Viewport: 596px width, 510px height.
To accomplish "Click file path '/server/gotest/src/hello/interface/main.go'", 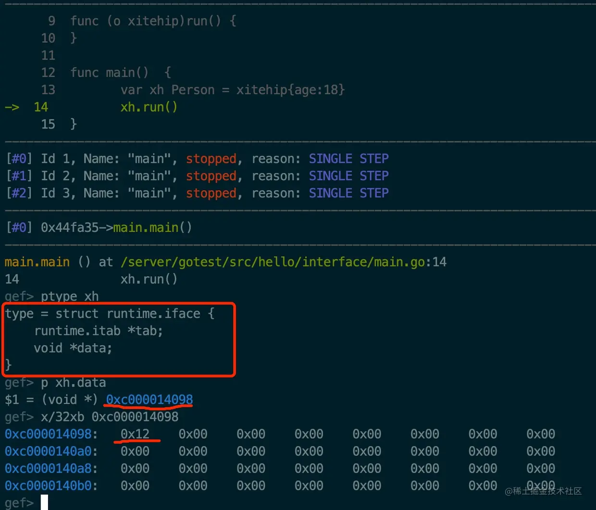I will 273,262.
